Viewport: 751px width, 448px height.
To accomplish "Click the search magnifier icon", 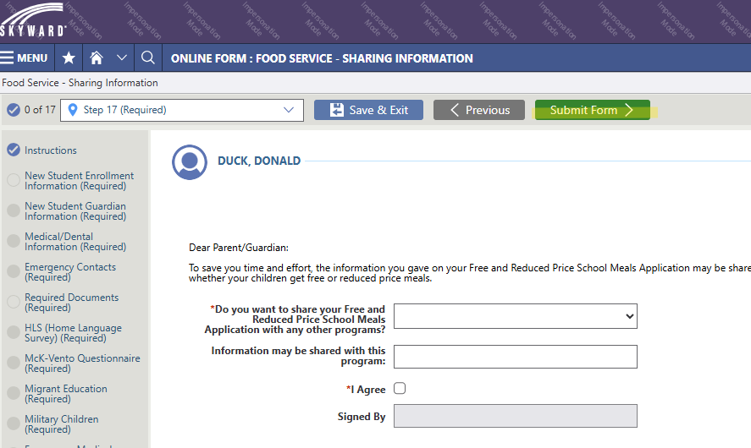I will [x=147, y=58].
